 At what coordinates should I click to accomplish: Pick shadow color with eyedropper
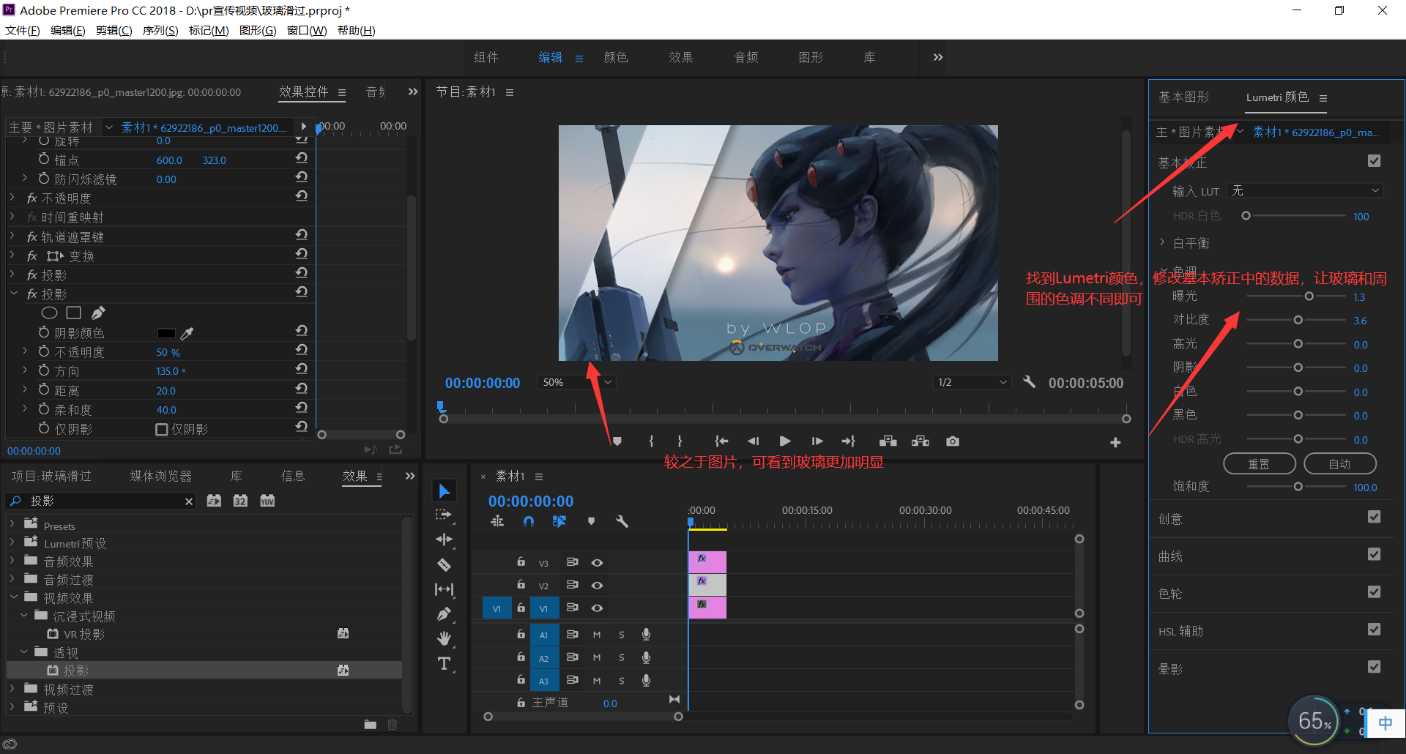pos(187,333)
